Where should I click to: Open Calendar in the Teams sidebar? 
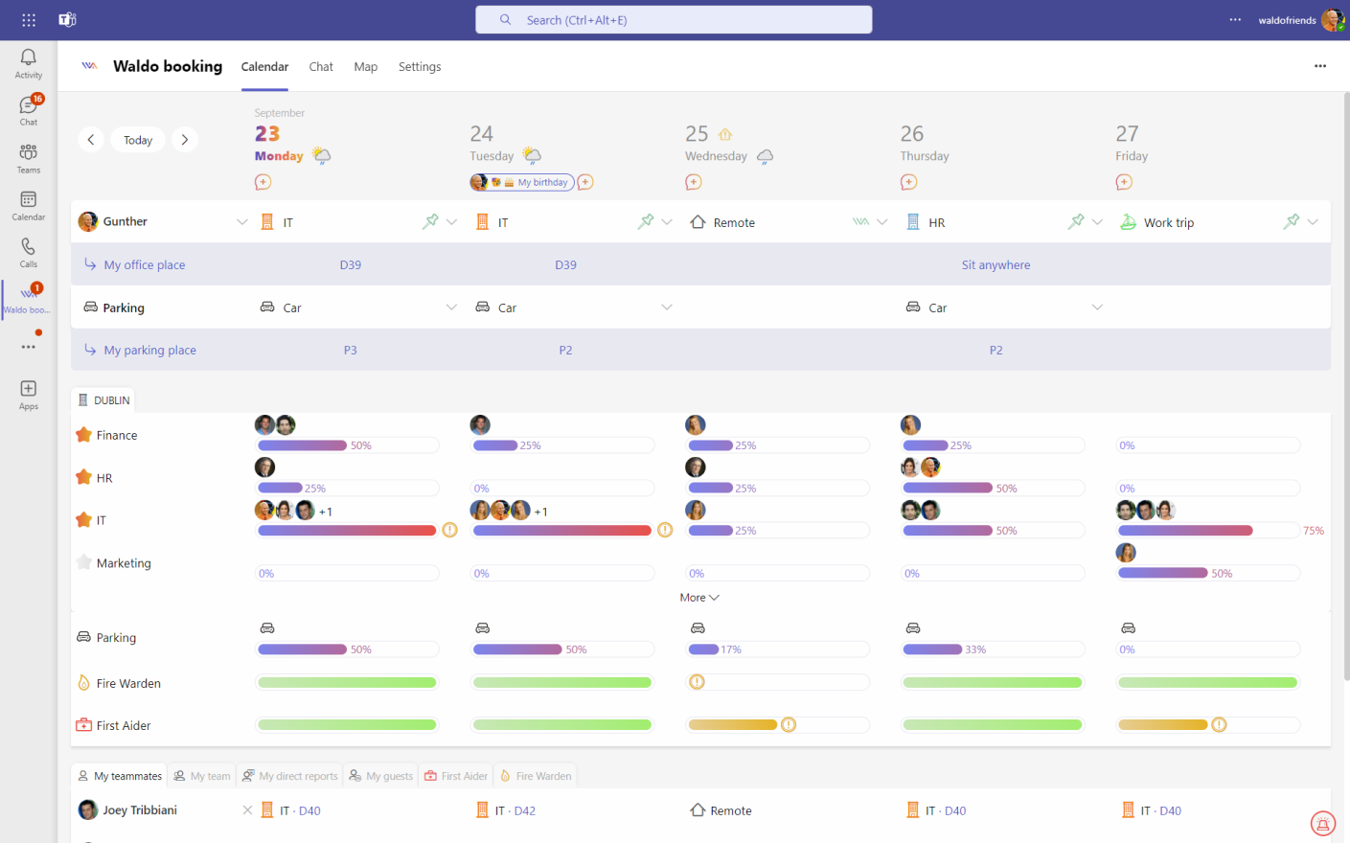tap(29, 205)
